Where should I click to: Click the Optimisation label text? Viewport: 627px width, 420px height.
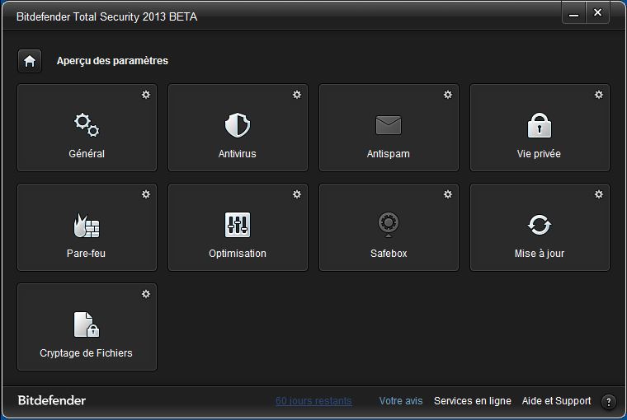tap(238, 254)
